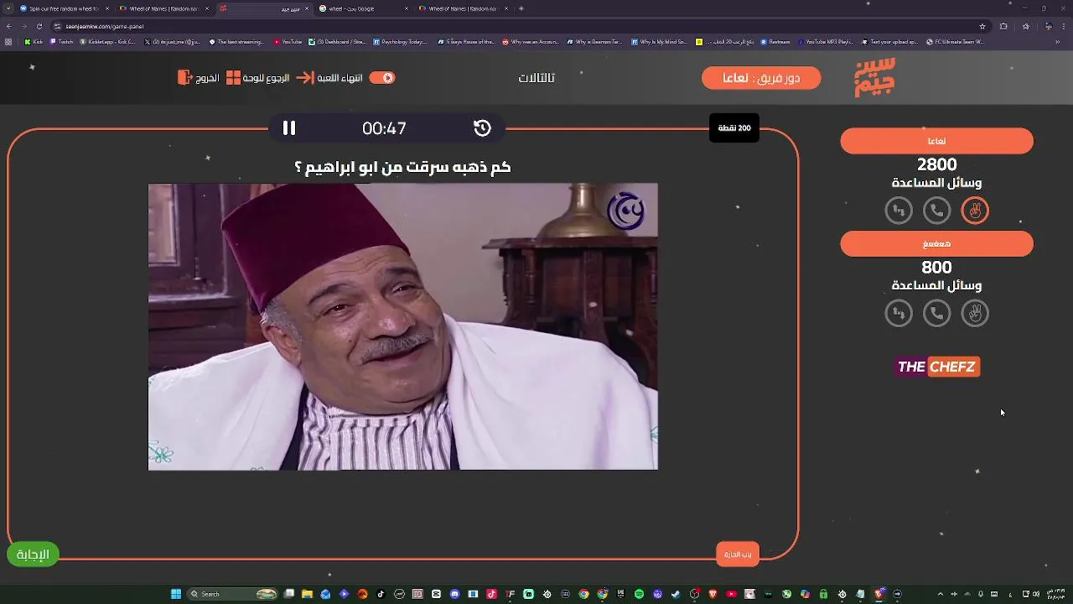
Task: Click the two-finger help icon for team نعاعا
Action: tap(975, 211)
